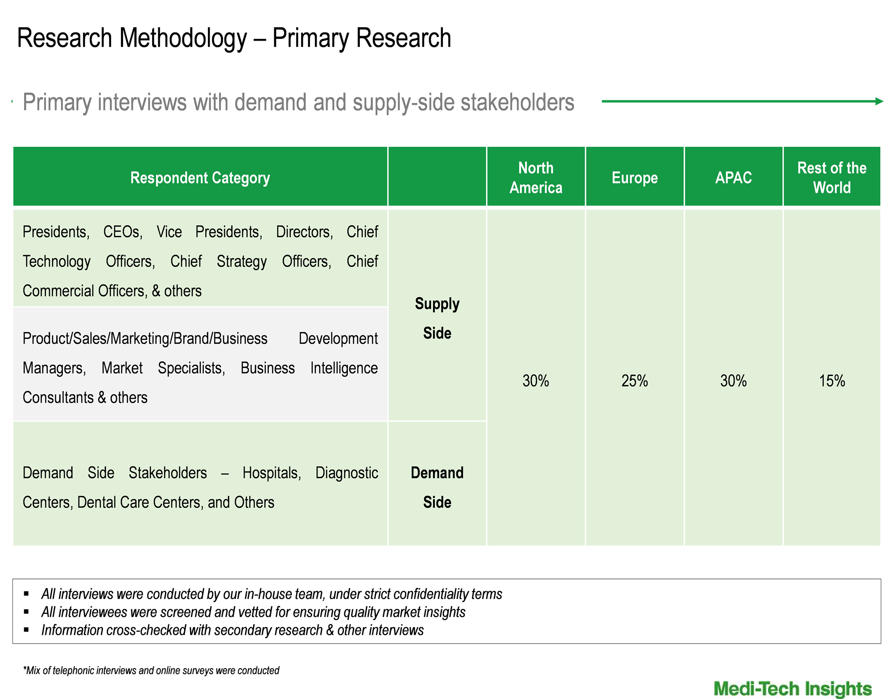Click the 30% value under APAC

click(x=734, y=381)
